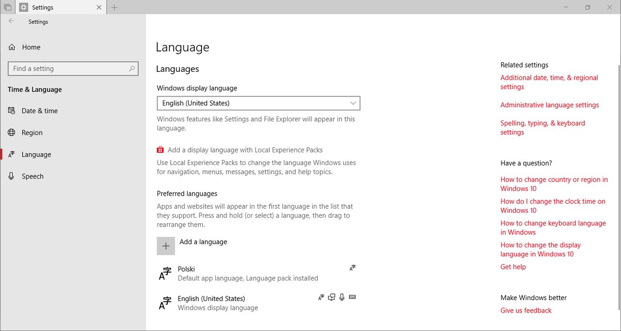The width and height of the screenshot is (621, 331).
Task: Open How do I change the clock time link
Action: [x=553, y=206]
